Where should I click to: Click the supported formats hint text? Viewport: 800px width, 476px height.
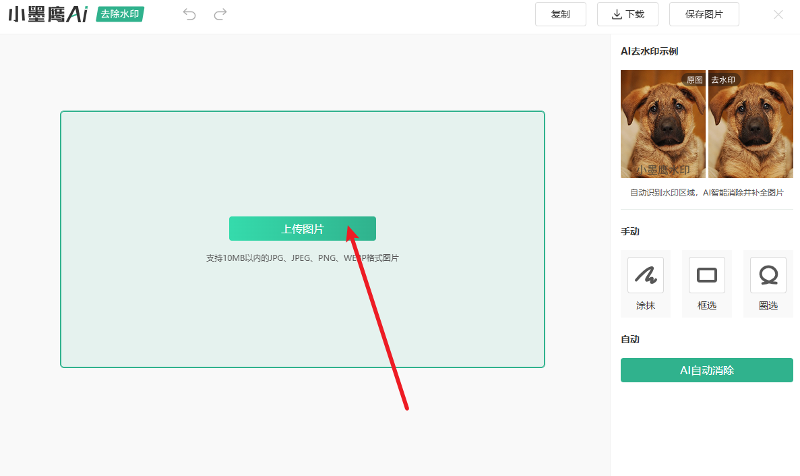(x=302, y=258)
